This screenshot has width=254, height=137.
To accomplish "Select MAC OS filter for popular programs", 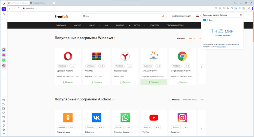I will [x=192, y=38].
